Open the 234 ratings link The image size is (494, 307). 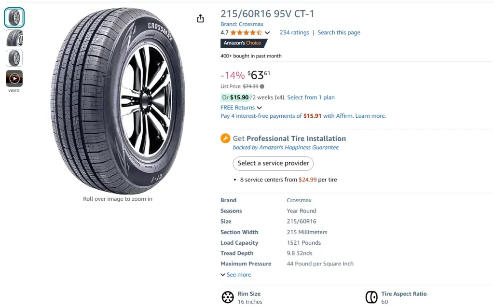click(294, 33)
